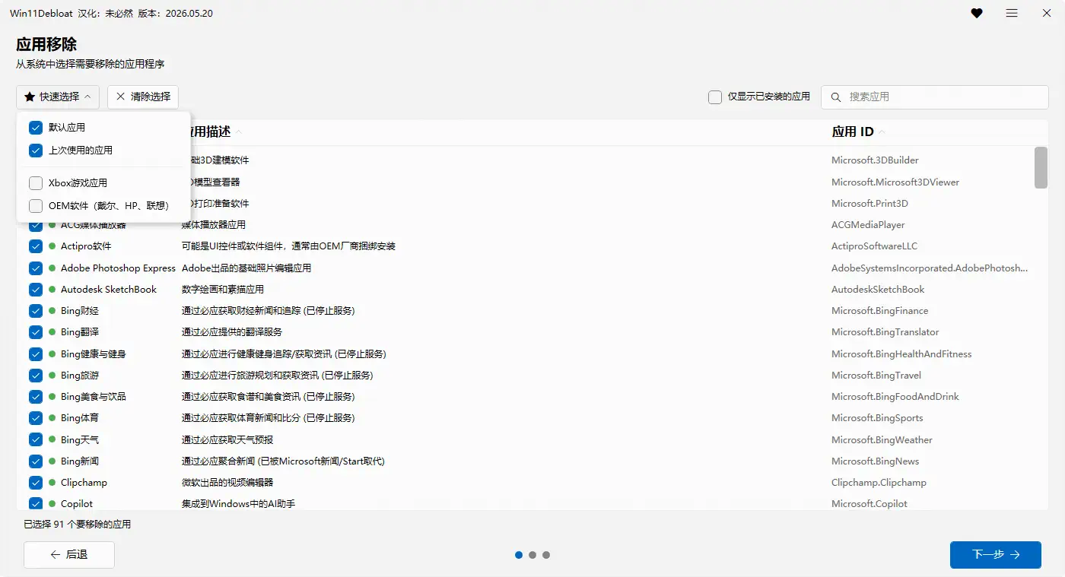Open the hamburger menu in title bar
The width and height of the screenshot is (1065, 577).
tap(1012, 13)
